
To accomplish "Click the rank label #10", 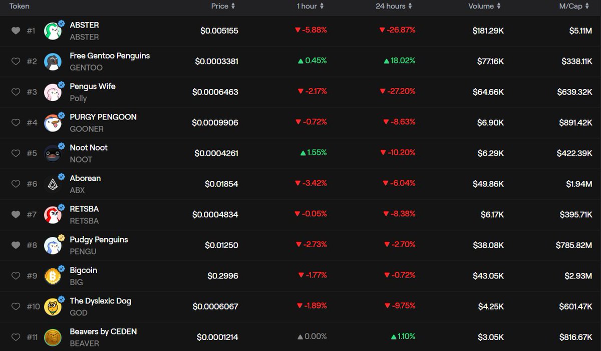I will point(33,306).
